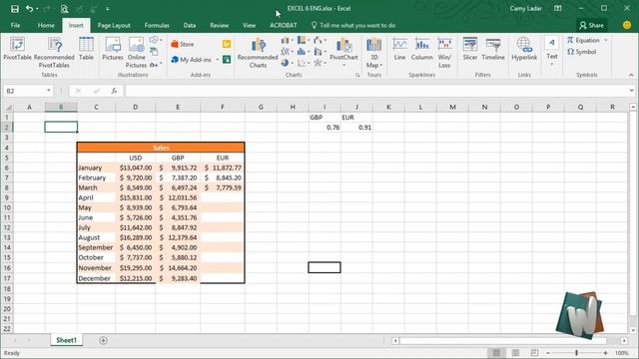Expand the Shapes gallery dropdown
This screenshot has height=359, width=639.
[x=161, y=40]
